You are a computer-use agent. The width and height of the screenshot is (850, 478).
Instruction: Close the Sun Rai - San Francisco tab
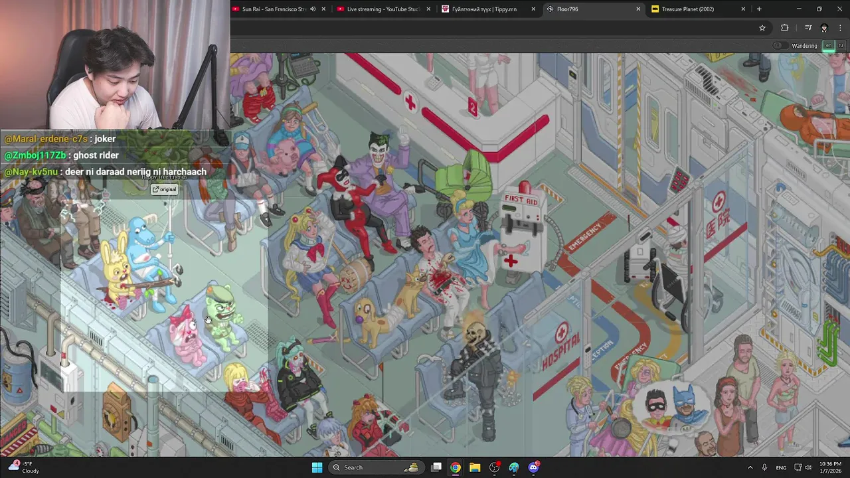click(x=324, y=9)
